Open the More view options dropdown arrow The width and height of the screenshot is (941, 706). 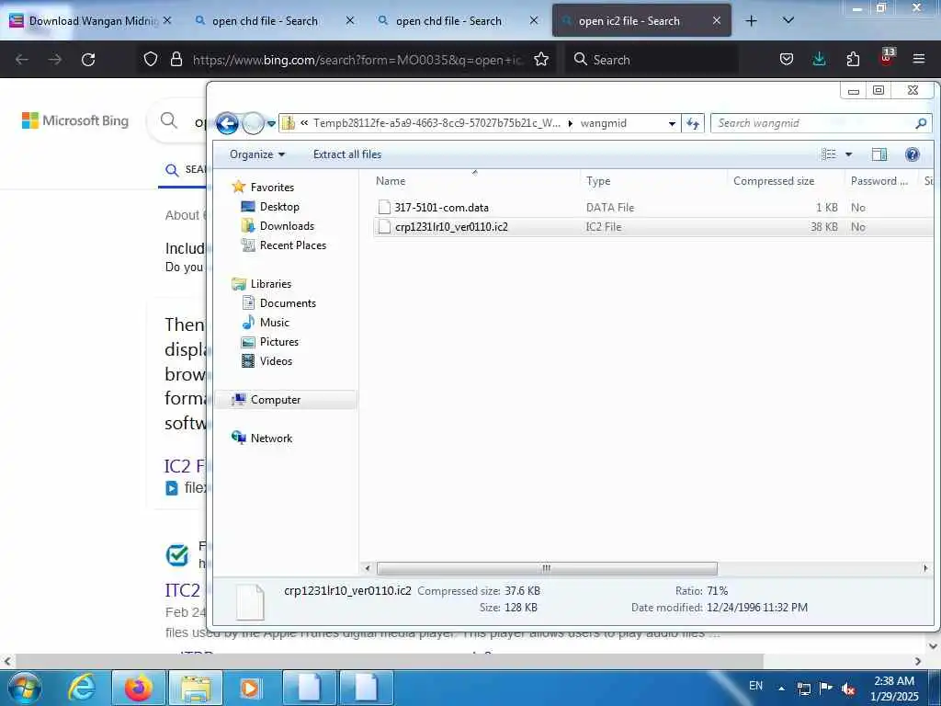848,154
